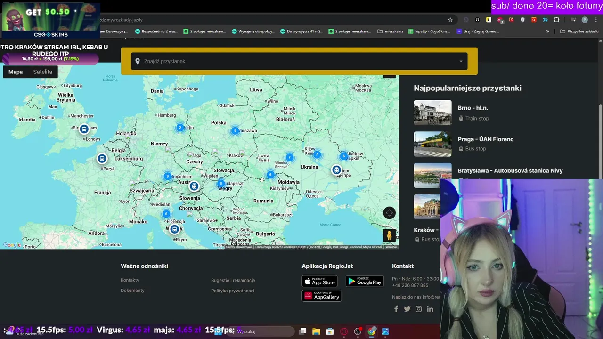Open RegioJet Instagram page icon
Viewport: 603px width, 339px height.
[419, 309]
